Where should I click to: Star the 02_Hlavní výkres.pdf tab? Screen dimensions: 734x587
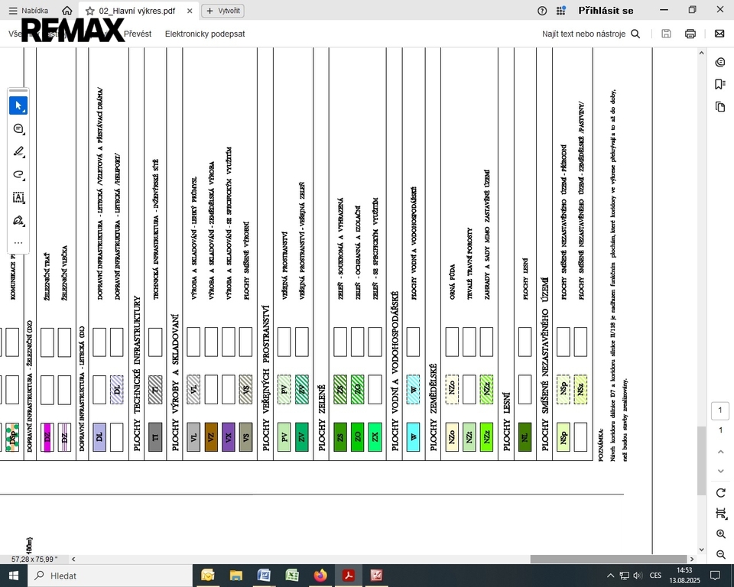[90, 11]
